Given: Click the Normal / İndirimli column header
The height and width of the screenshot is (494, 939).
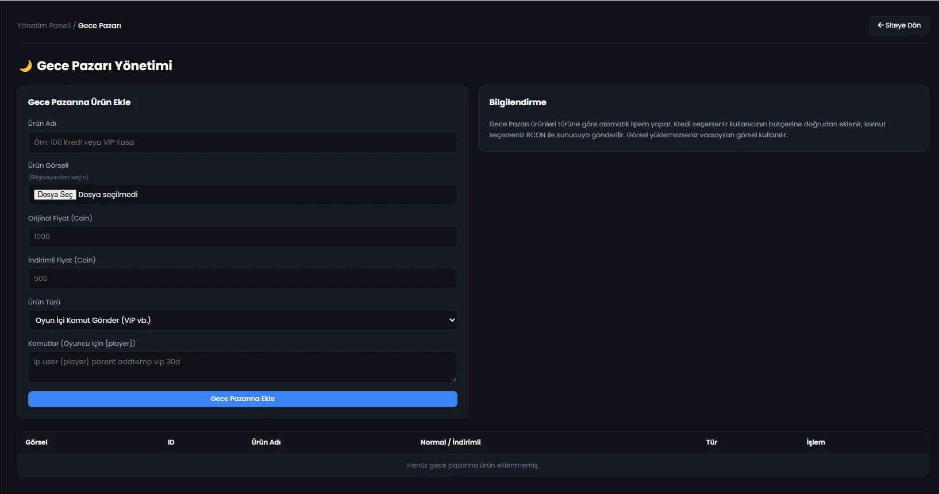Looking at the screenshot, I should tap(451, 442).
